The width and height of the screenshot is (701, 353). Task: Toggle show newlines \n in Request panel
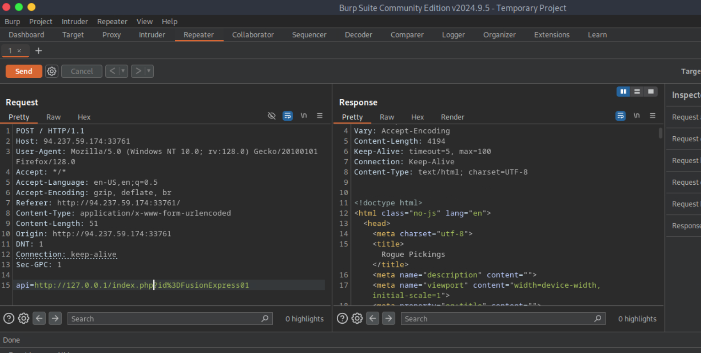[x=303, y=116]
